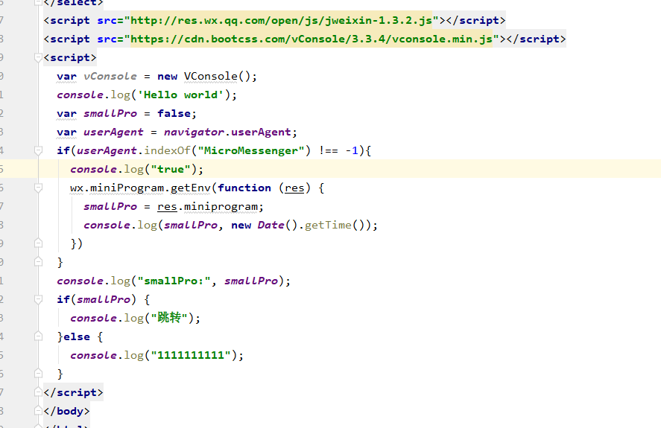
Task: Toggle fold marker beside closing </body> tag
Action: (x=38, y=411)
